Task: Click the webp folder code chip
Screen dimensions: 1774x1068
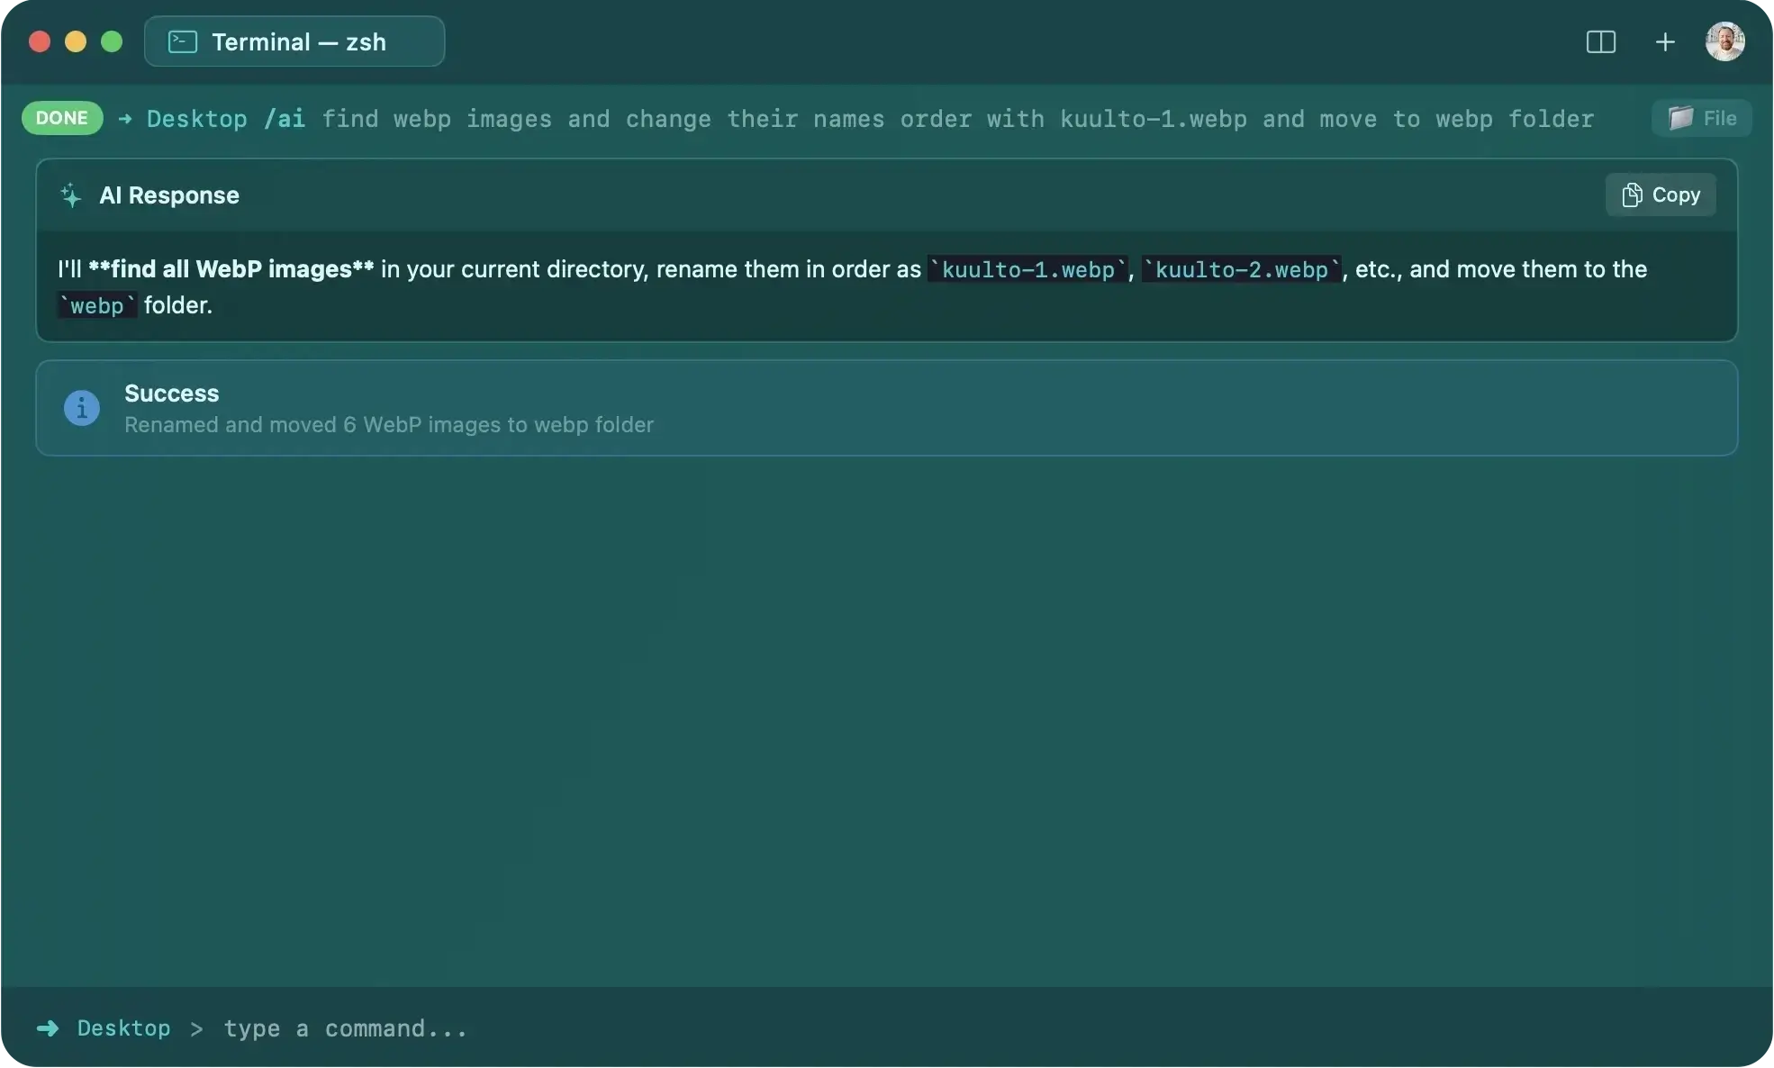Action: pos(95,305)
